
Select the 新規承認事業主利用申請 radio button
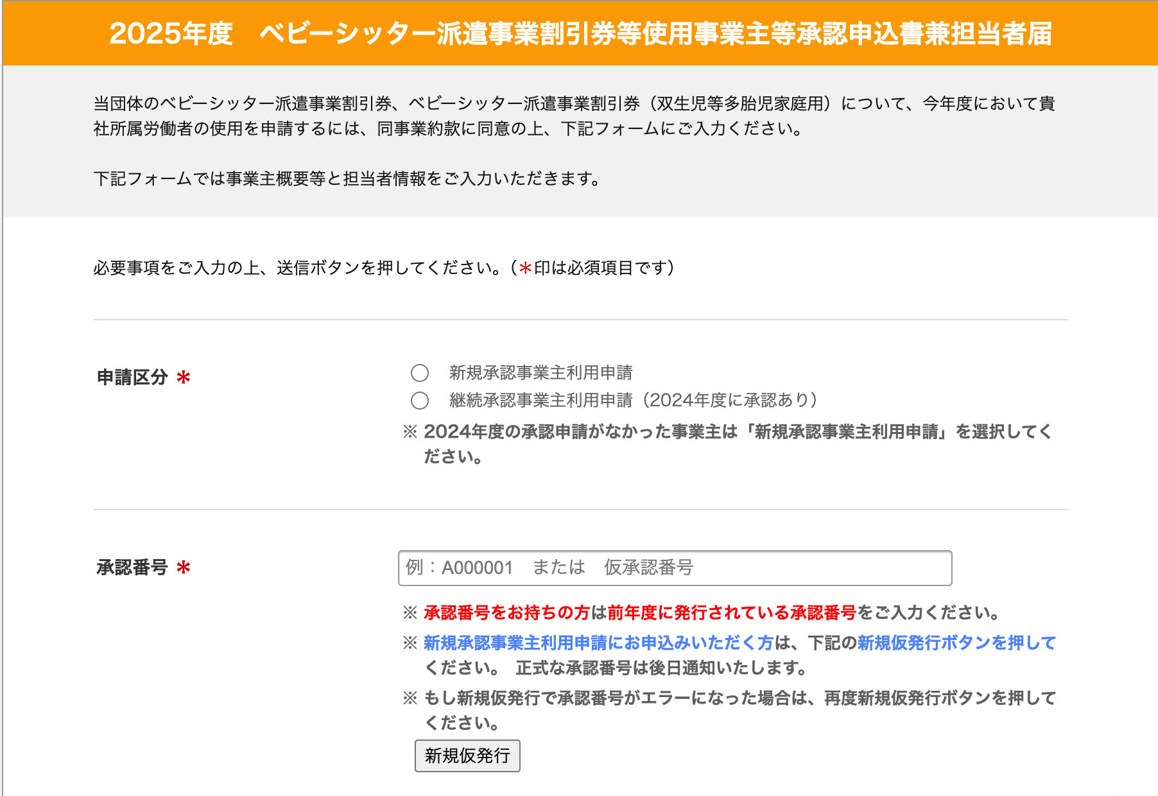click(420, 373)
